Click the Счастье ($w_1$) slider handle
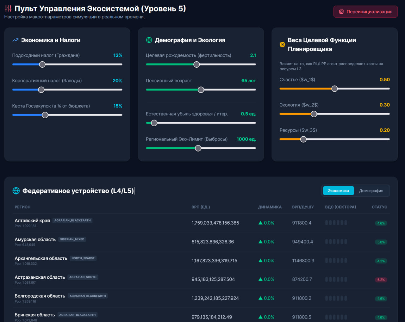This screenshot has width=405, height=322. 334,89
